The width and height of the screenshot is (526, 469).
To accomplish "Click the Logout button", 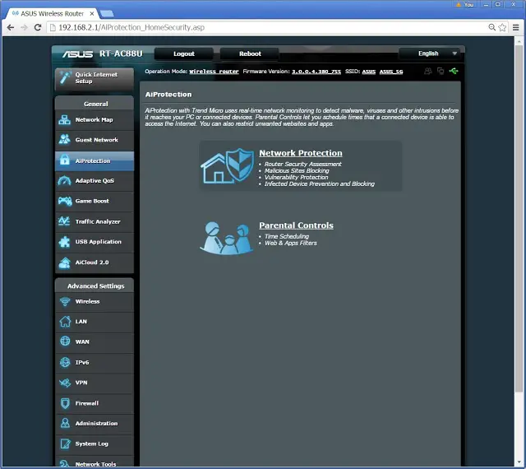I will [x=184, y=53].
